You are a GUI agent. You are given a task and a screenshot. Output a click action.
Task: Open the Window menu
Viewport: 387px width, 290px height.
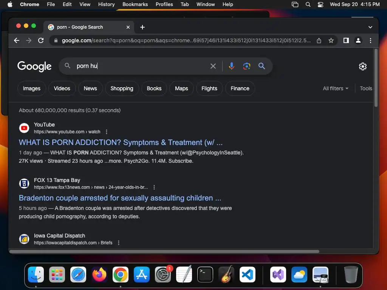pyautogui.click(x=206, y=4)
